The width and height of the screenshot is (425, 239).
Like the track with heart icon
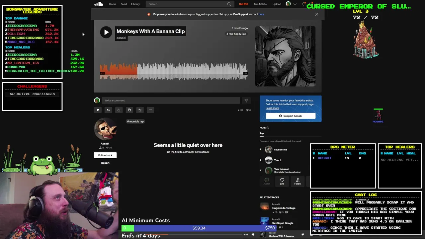(98, 110)
